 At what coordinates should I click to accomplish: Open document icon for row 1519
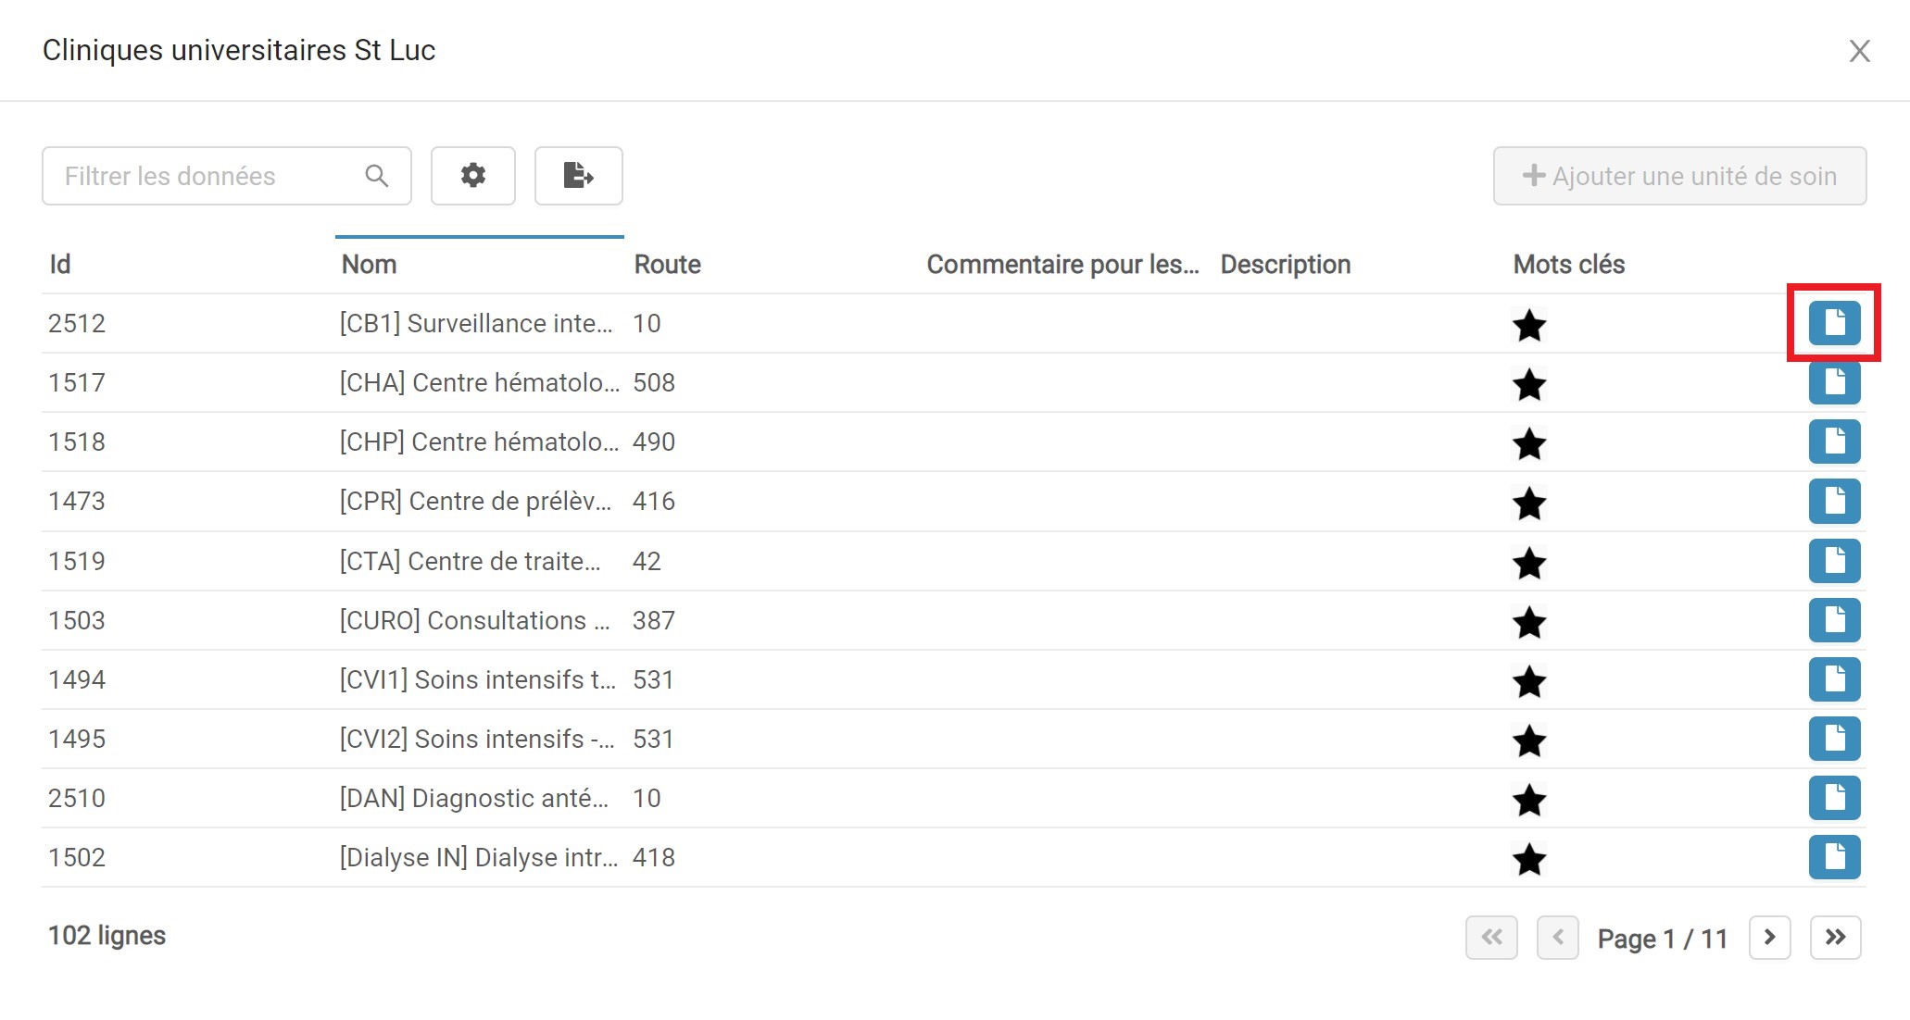pos(1834,561)
